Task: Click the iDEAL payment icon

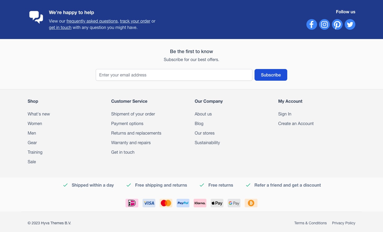Action: [132, 203]
